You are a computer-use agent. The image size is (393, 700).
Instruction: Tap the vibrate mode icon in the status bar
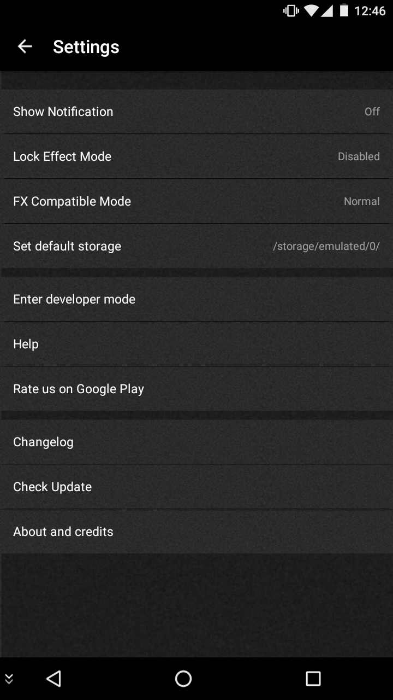pos(291,10)
